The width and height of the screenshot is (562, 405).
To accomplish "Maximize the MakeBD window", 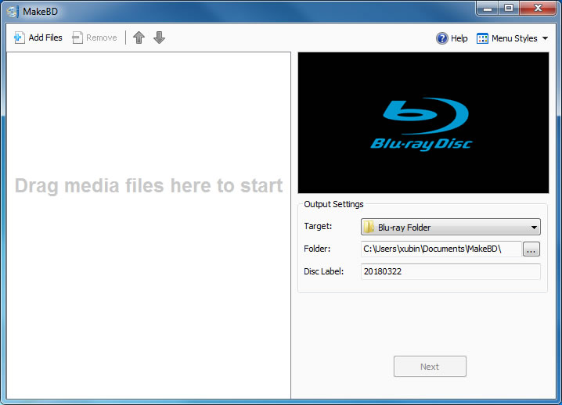I will point(509,9).
